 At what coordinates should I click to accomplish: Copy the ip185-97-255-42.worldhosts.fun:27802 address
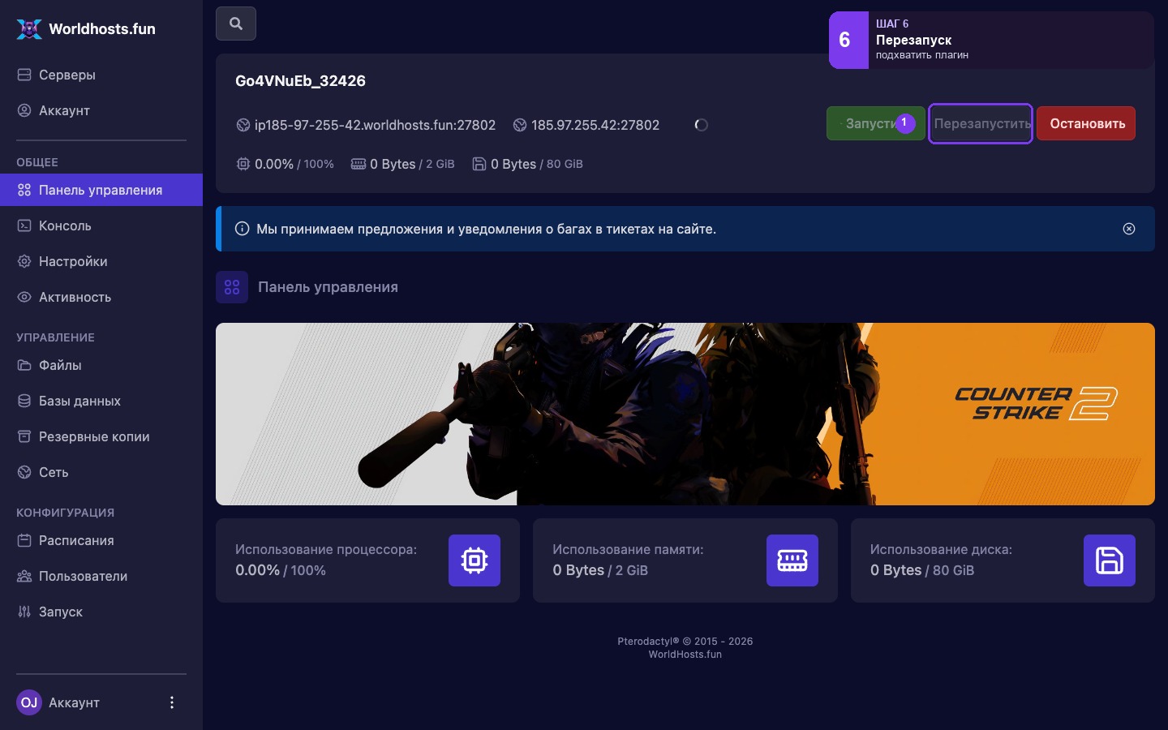375,125
